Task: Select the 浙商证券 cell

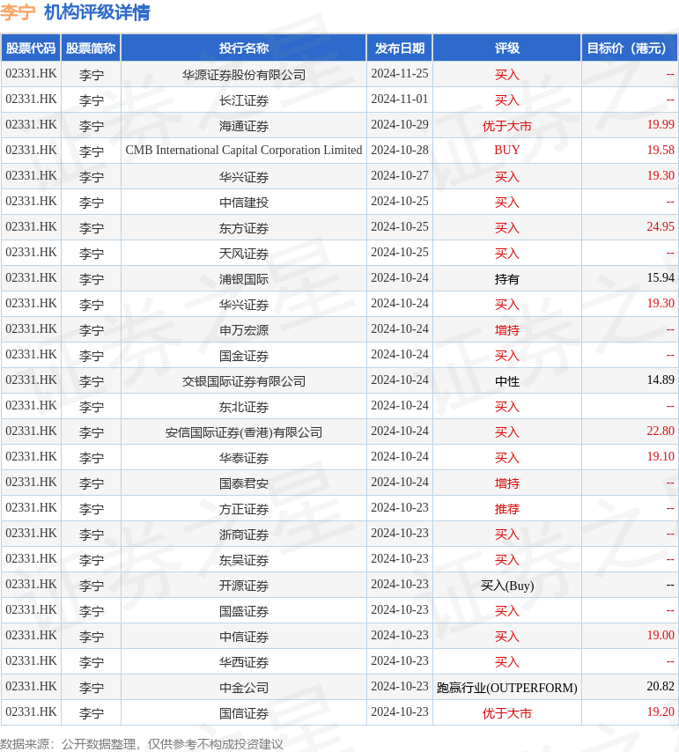Action: pyautogui.click(x=244, y=535)
